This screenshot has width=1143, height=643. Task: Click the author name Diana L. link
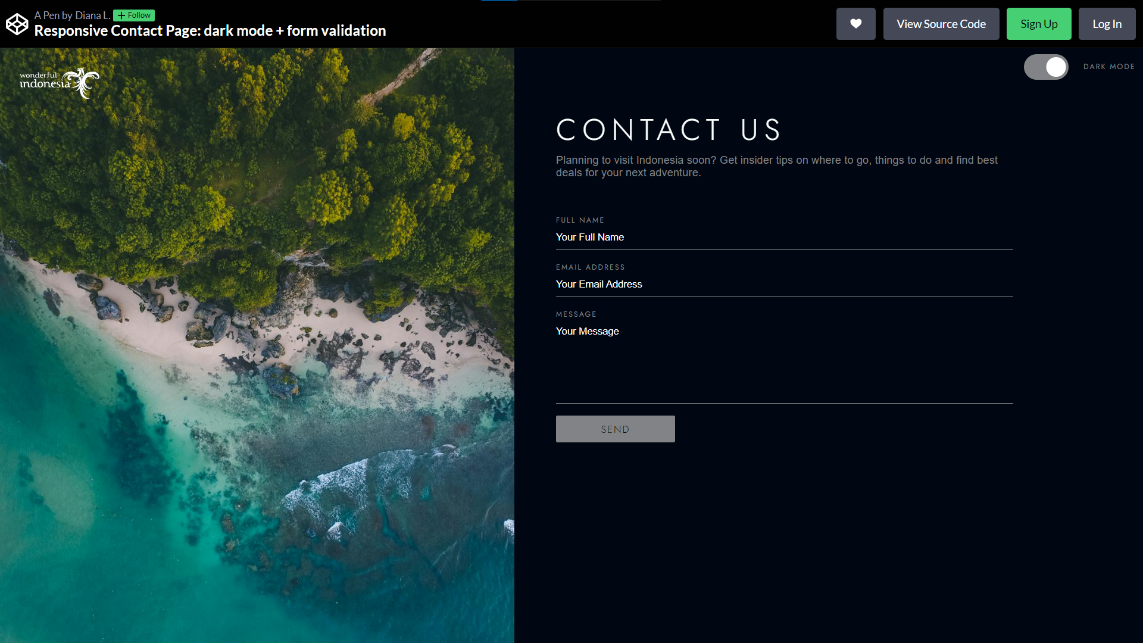pos(93,15)
